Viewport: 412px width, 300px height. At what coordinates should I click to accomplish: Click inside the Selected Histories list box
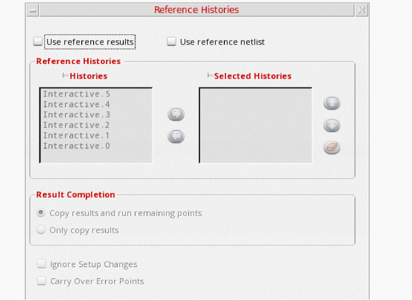tap(256, 125)
